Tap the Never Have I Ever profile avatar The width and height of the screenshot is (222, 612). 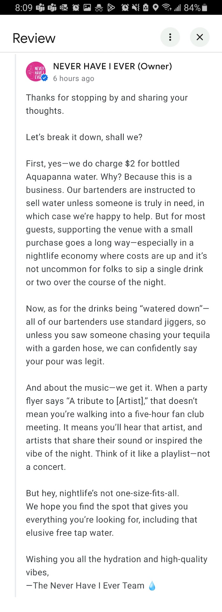pos(36,71)
